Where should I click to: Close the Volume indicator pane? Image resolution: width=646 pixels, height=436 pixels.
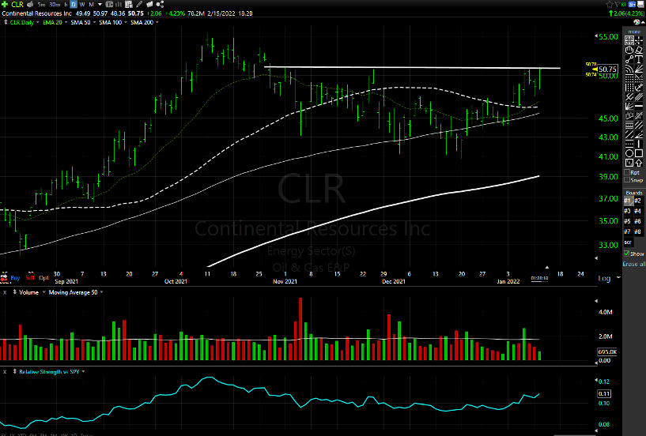tap(4, 293)
